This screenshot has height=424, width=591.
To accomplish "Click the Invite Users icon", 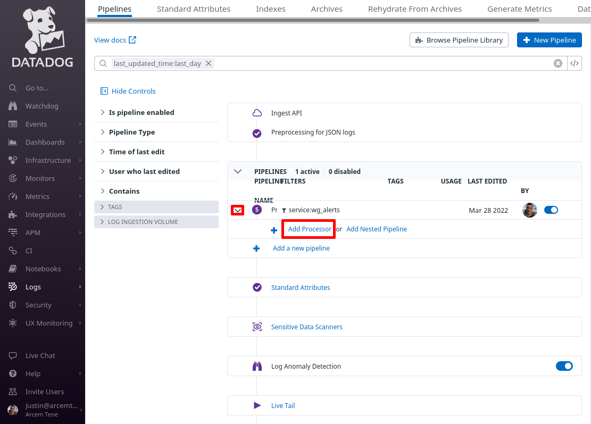I will click(x=13, y=392).
